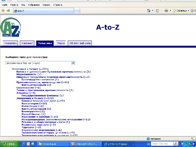The image size is (196, 147).
Task: Open Компьютеризация under Промышленность, производство
Action: point(36,85)
